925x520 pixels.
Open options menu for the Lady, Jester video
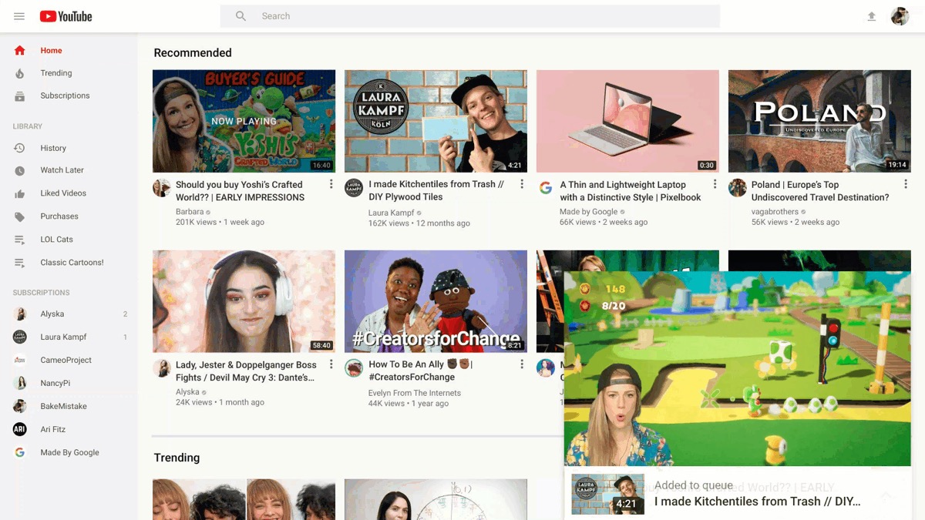coord(331,364)
